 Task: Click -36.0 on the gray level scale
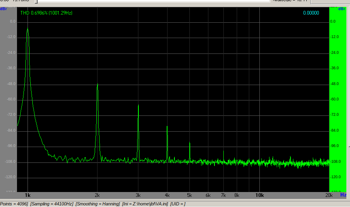(x=11, y=68)
